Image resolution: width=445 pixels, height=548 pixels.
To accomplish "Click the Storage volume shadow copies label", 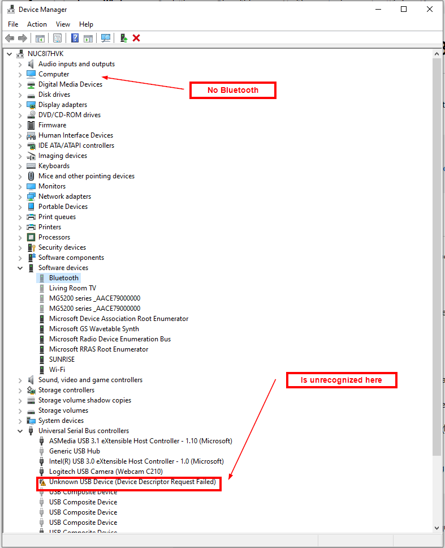I will coord(85,400).
